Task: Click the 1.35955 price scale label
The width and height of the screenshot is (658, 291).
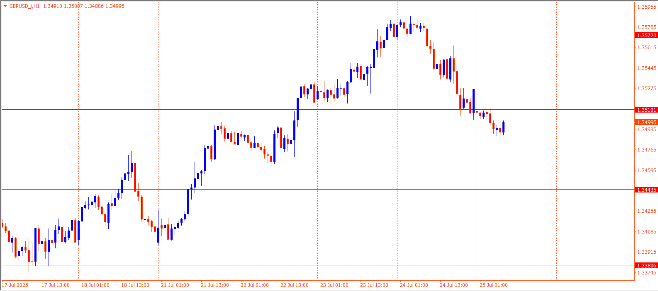Action: click(x=647, y=7)
